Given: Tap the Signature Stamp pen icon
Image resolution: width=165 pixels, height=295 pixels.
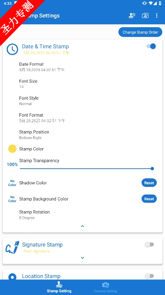Looking at the screenshot, I should 12,248.
